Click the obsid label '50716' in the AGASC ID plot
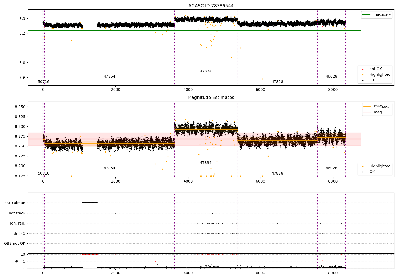The height and width of the screenshot is (279, 398). coord(44,82)
